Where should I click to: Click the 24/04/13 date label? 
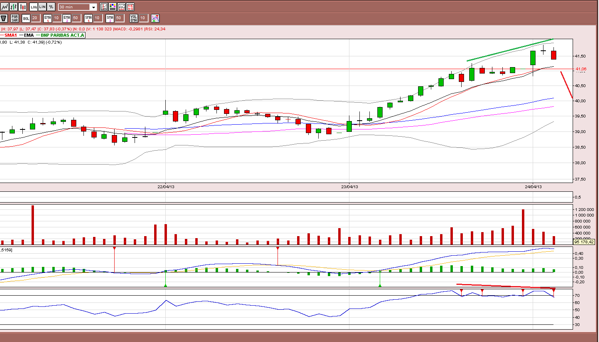click(533, 187)
